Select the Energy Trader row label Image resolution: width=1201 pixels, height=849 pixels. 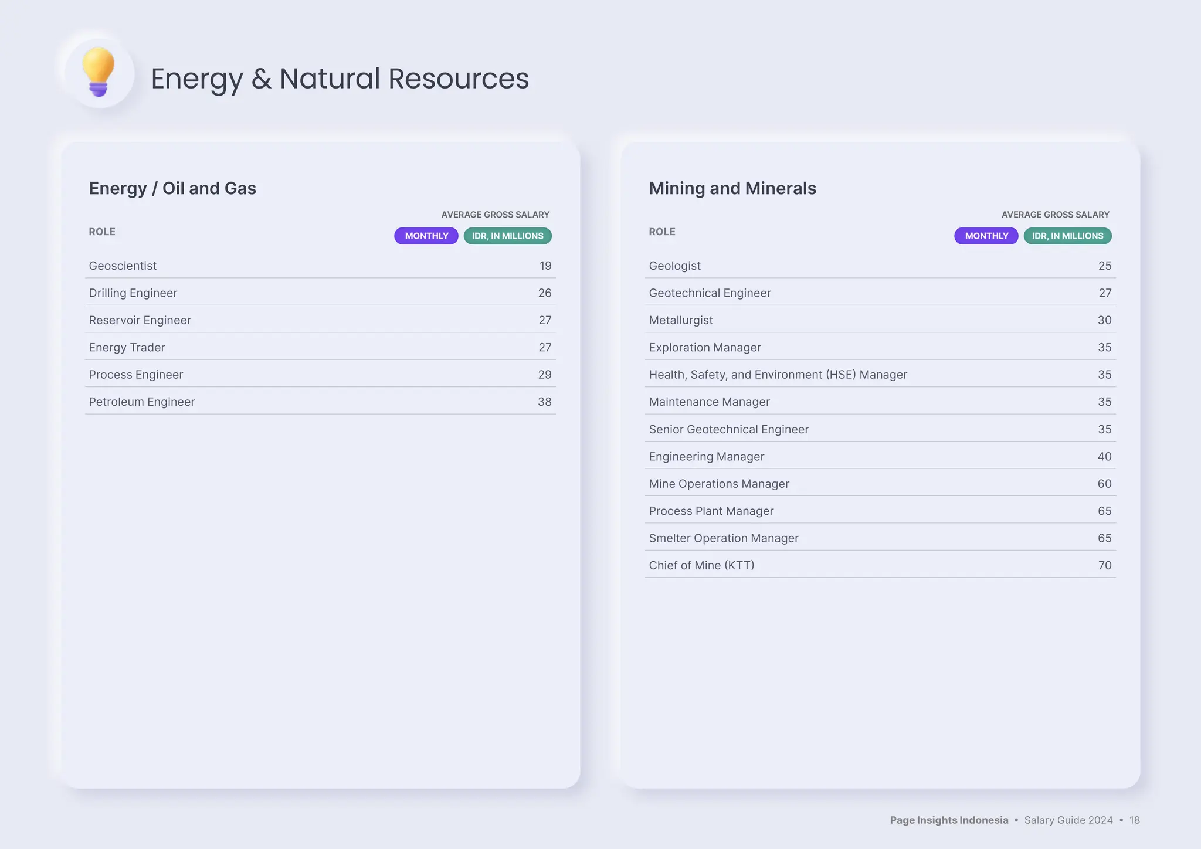[127, 348]
